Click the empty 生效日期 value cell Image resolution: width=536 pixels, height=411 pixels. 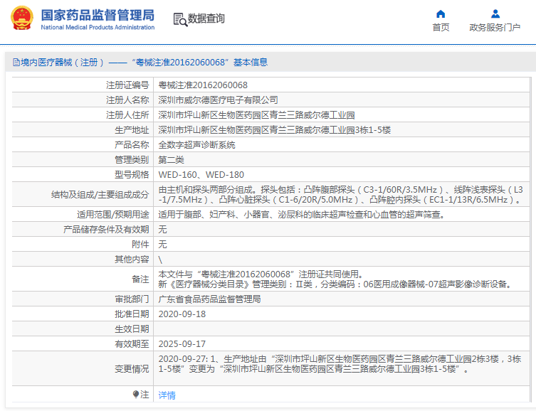(342, 329)
